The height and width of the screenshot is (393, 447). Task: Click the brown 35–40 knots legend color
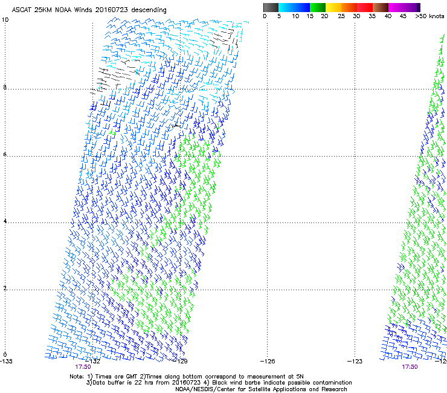click(381, 7)
